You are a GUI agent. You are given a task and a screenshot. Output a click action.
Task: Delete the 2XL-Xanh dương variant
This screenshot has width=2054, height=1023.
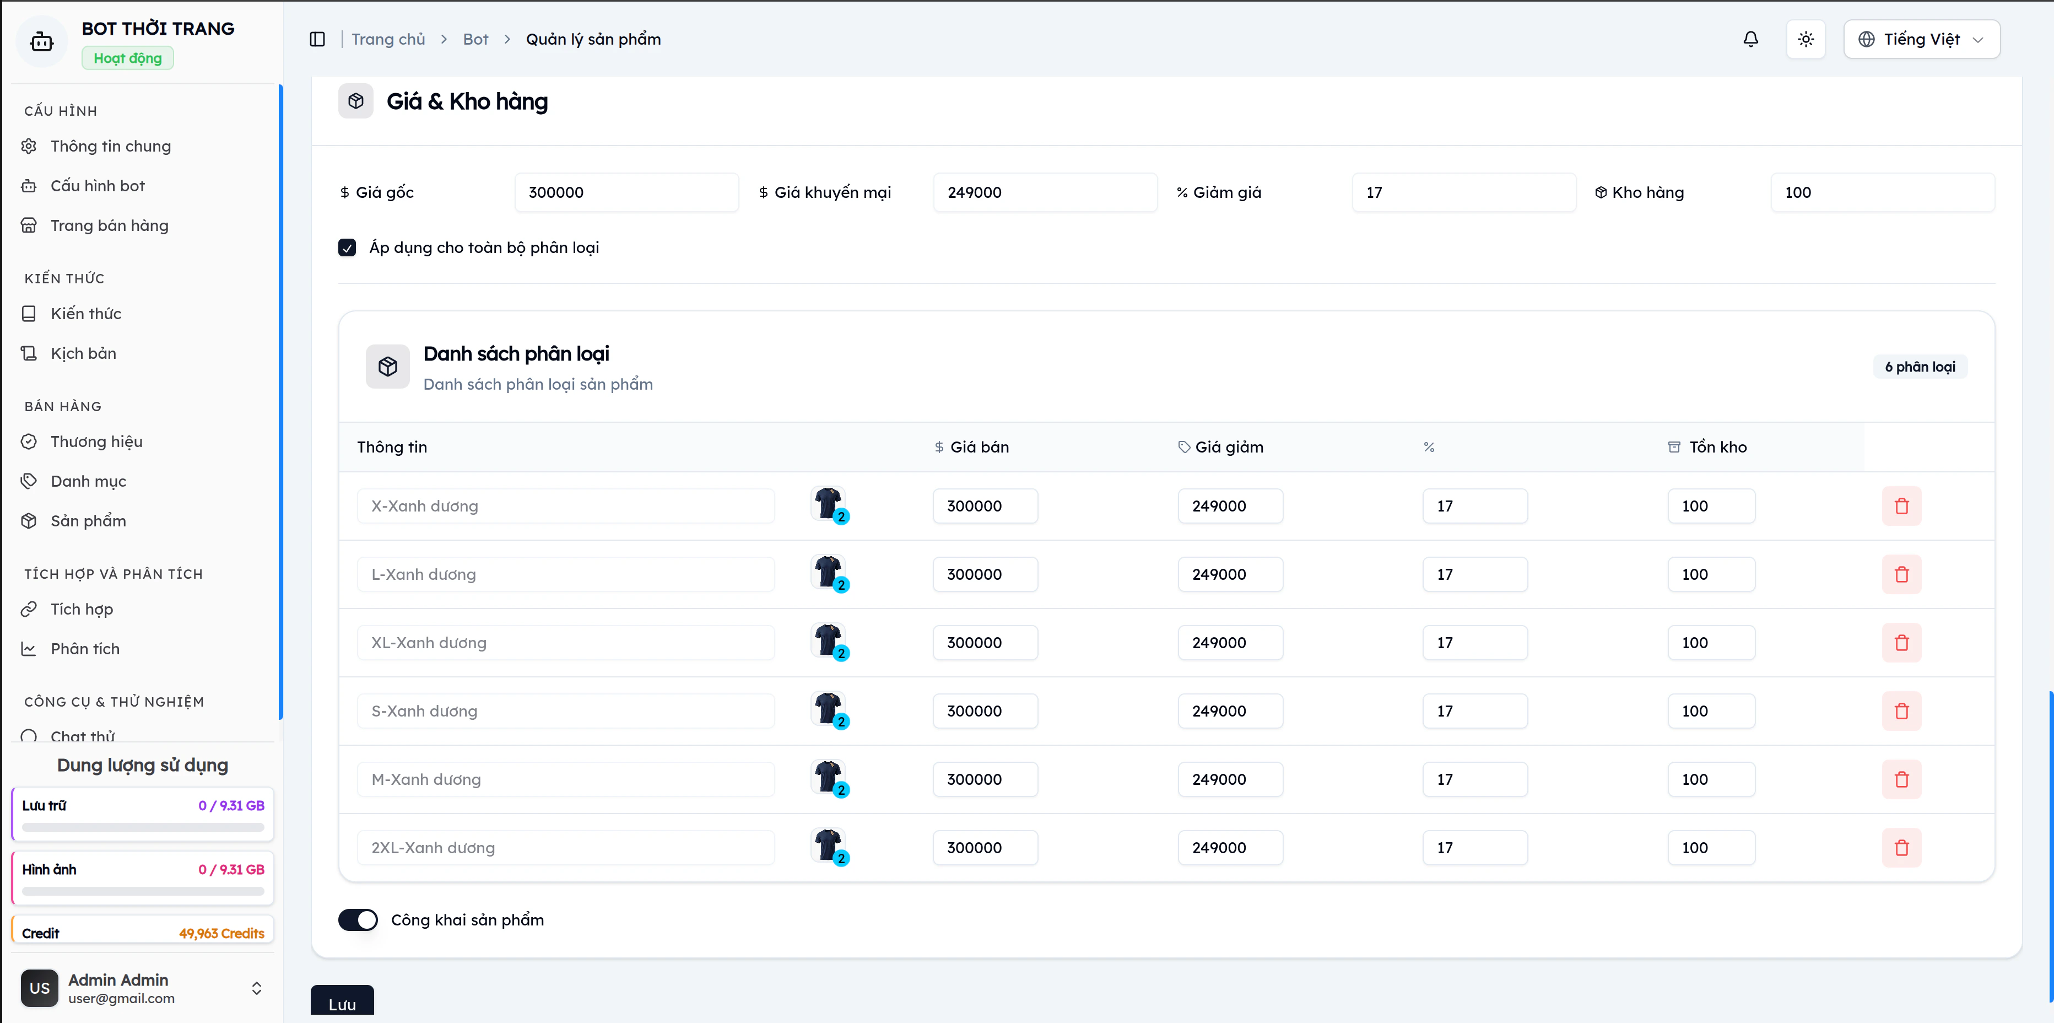(x=1902, y=847)
